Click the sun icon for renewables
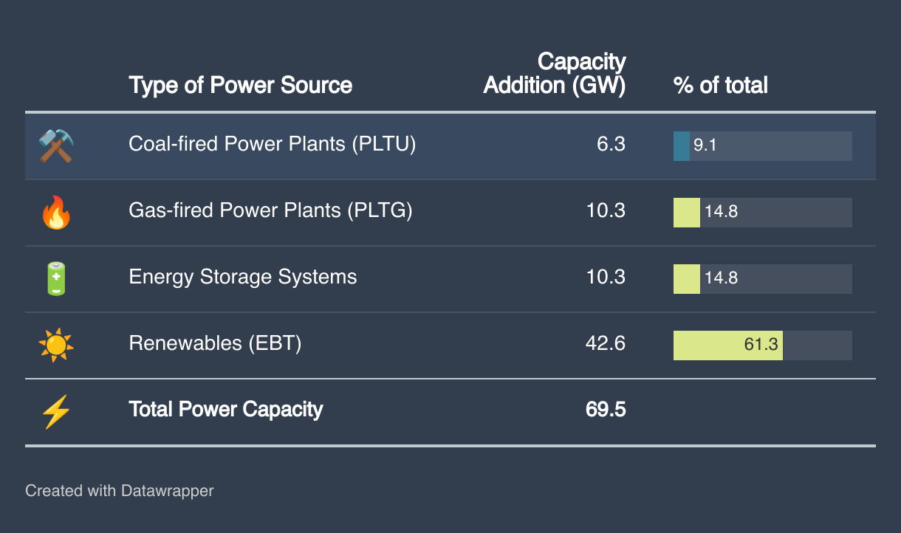This screenshot has height=533, width=901. (56, 345)
